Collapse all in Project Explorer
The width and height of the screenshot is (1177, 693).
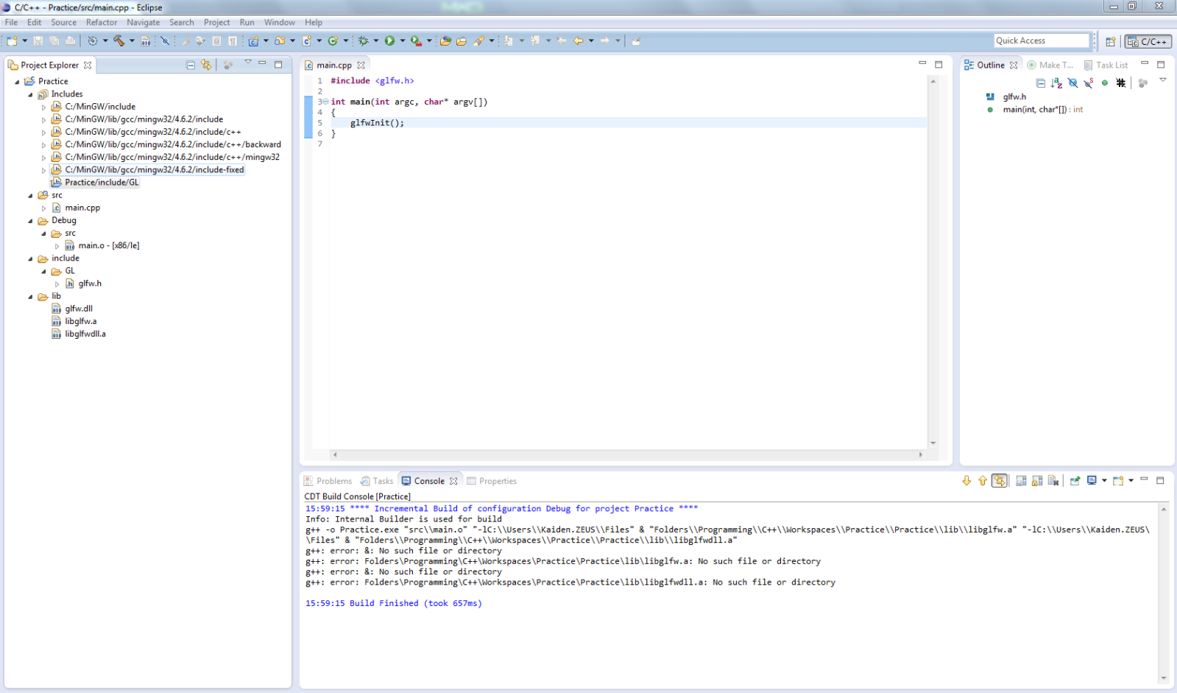point(191,65)
